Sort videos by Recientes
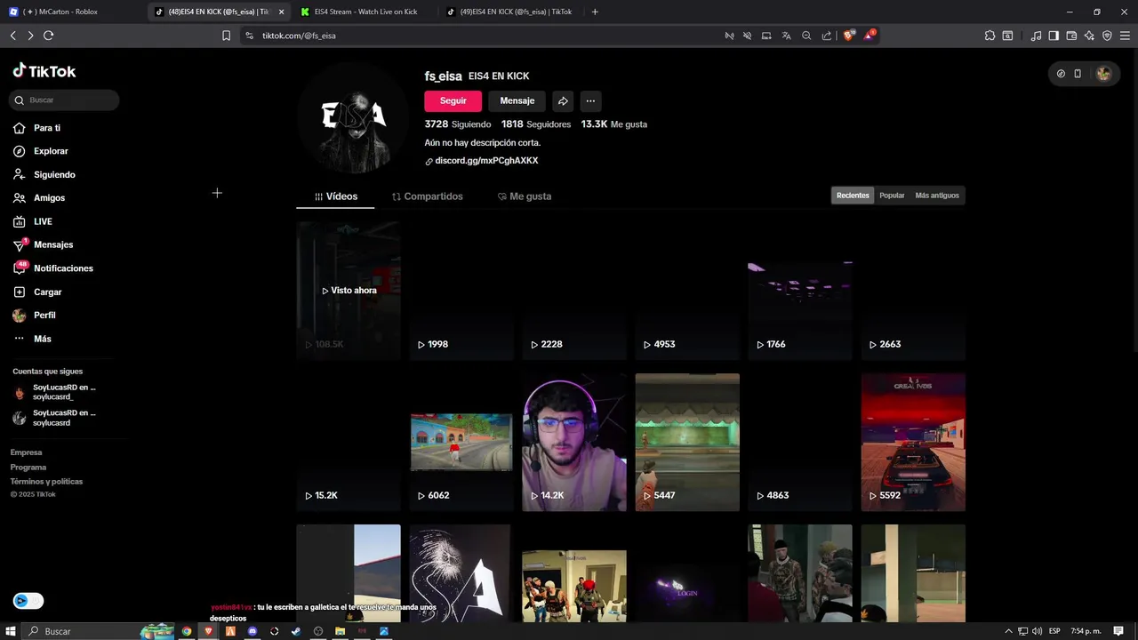This screenshot has height=640, width=1138. (853, 196)
